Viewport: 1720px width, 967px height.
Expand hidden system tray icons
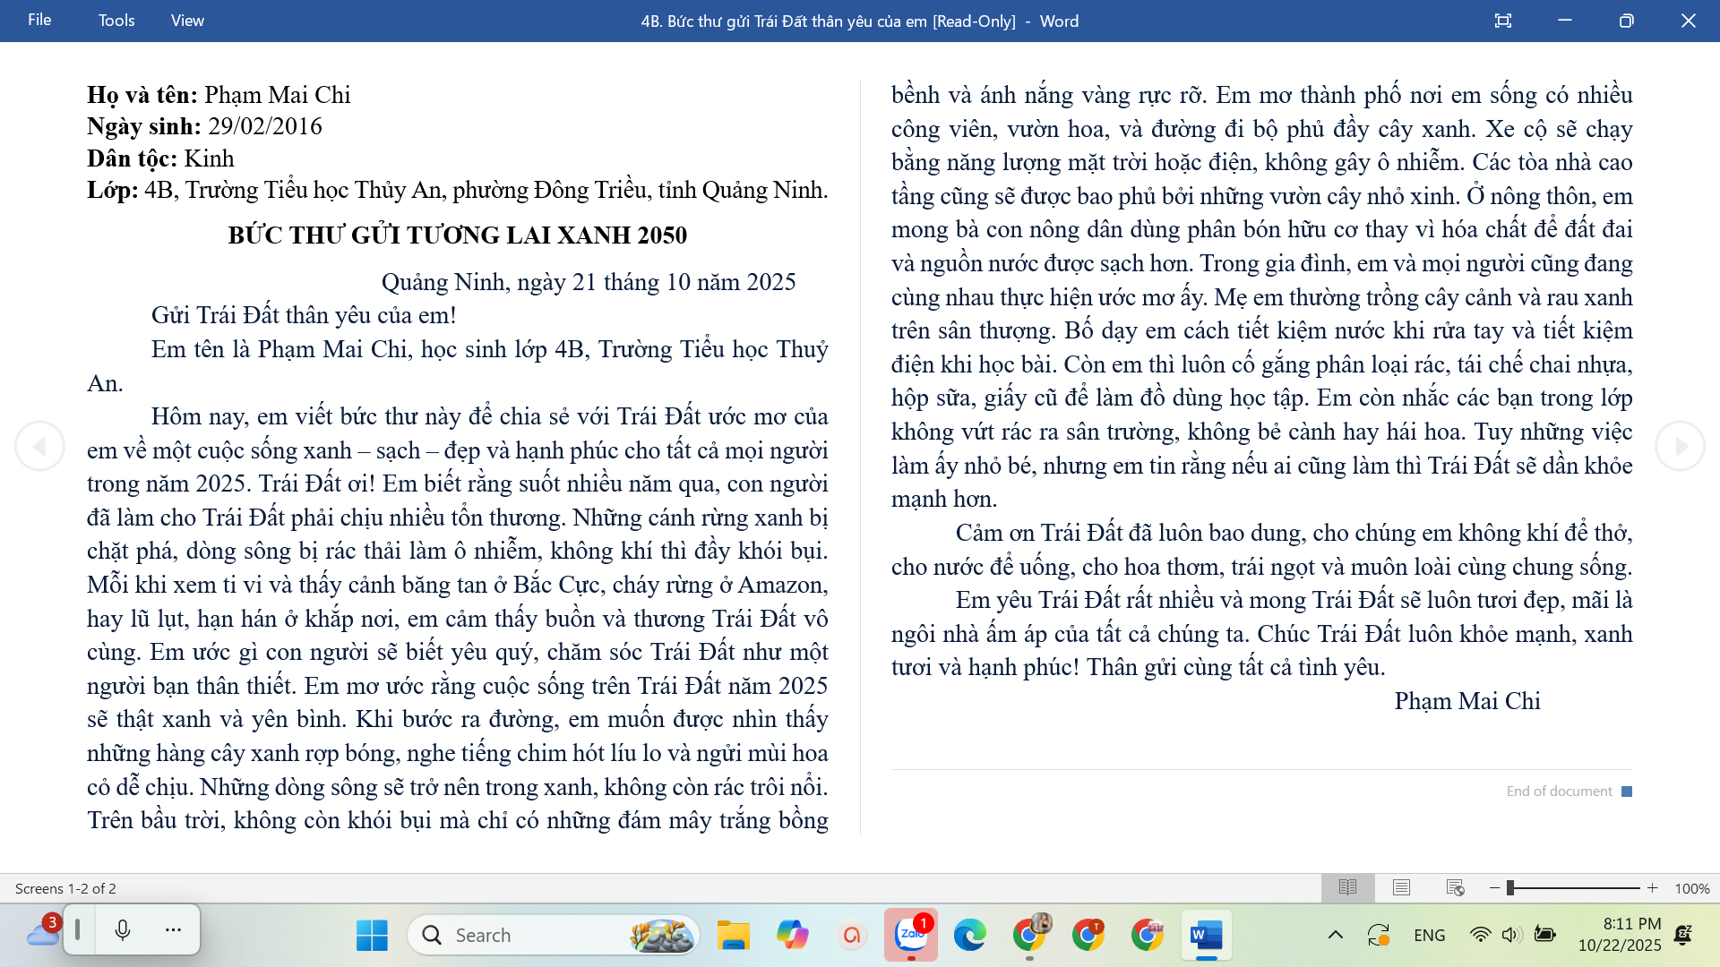1335,935
